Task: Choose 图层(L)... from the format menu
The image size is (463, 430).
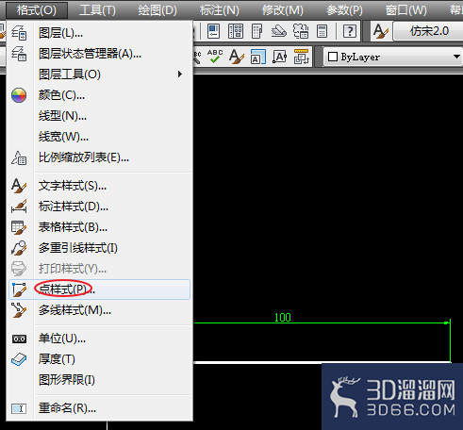Action: [x=99, y=33]
